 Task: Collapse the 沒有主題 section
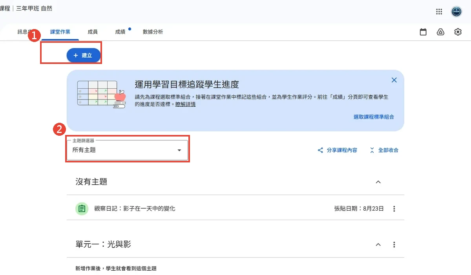click(x=378, y=182)
